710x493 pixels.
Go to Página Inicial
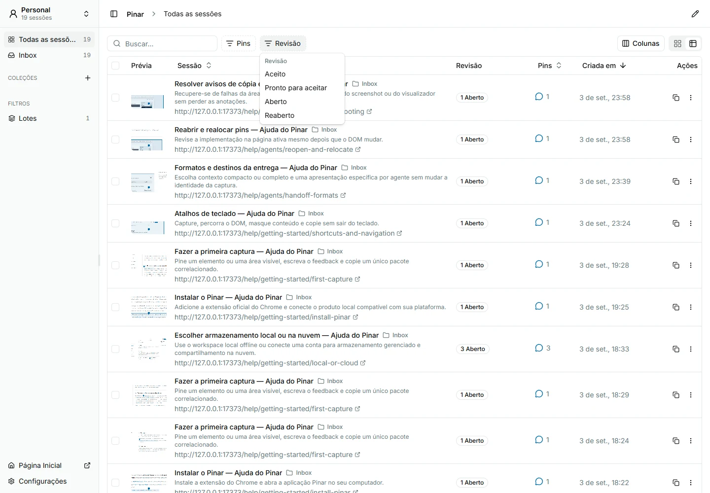40,465
